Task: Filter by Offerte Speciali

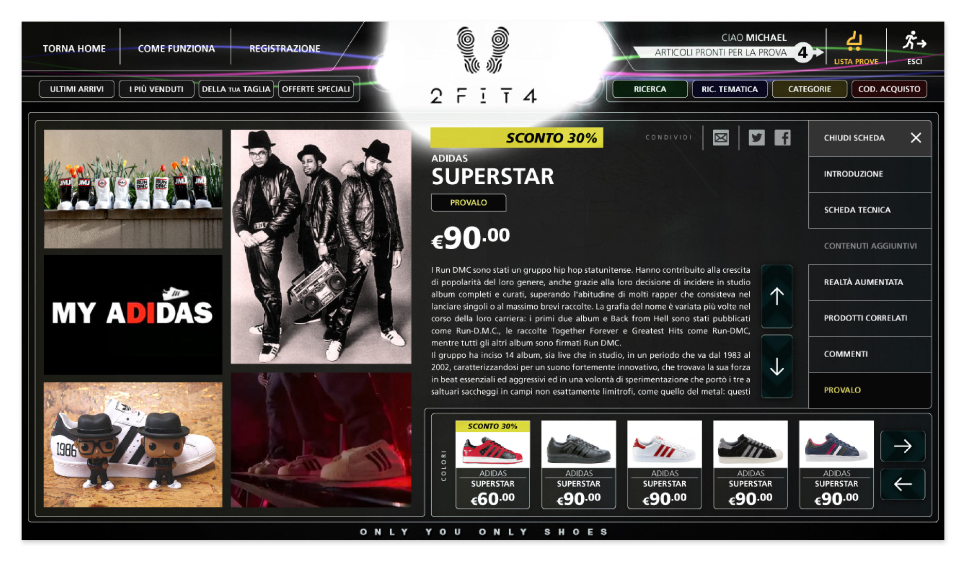Action: [x=316, y=89]
